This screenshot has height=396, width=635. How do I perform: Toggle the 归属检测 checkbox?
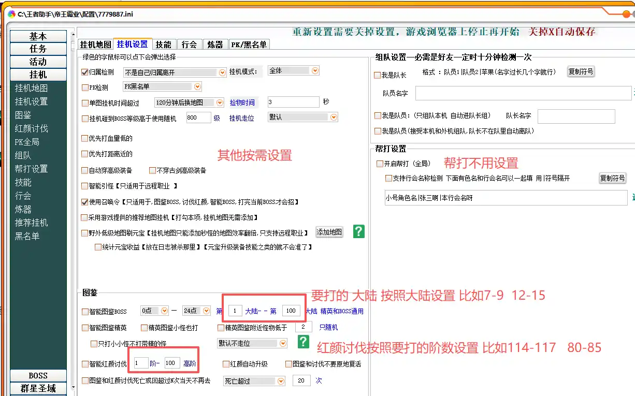(85, 72)
